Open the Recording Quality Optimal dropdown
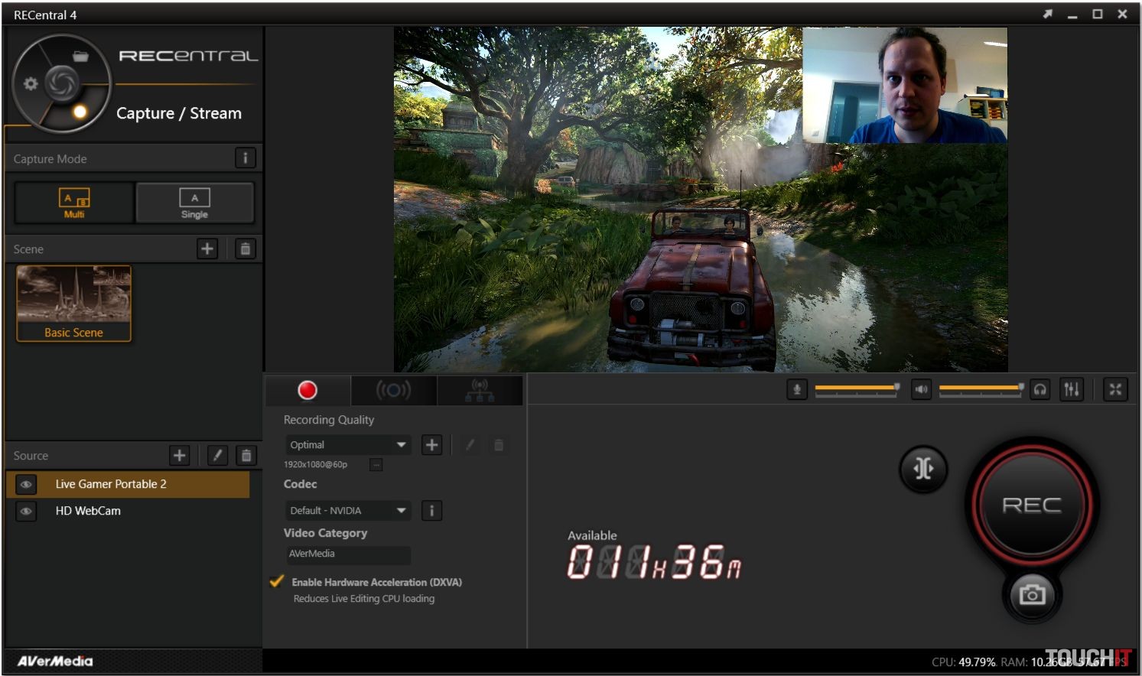The width and height of the screenshot is (1142, 676). [x=348, y=445]
